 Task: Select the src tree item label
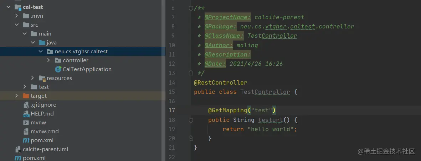click(34, 25)
